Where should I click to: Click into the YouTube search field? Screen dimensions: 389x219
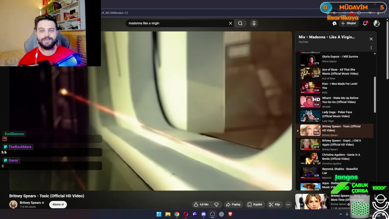pos(178,23)
